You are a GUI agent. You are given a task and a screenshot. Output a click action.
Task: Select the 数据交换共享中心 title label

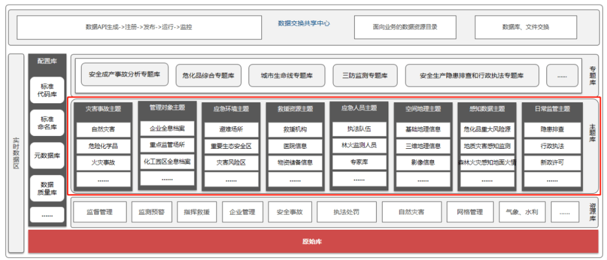(x=303, y=24)
